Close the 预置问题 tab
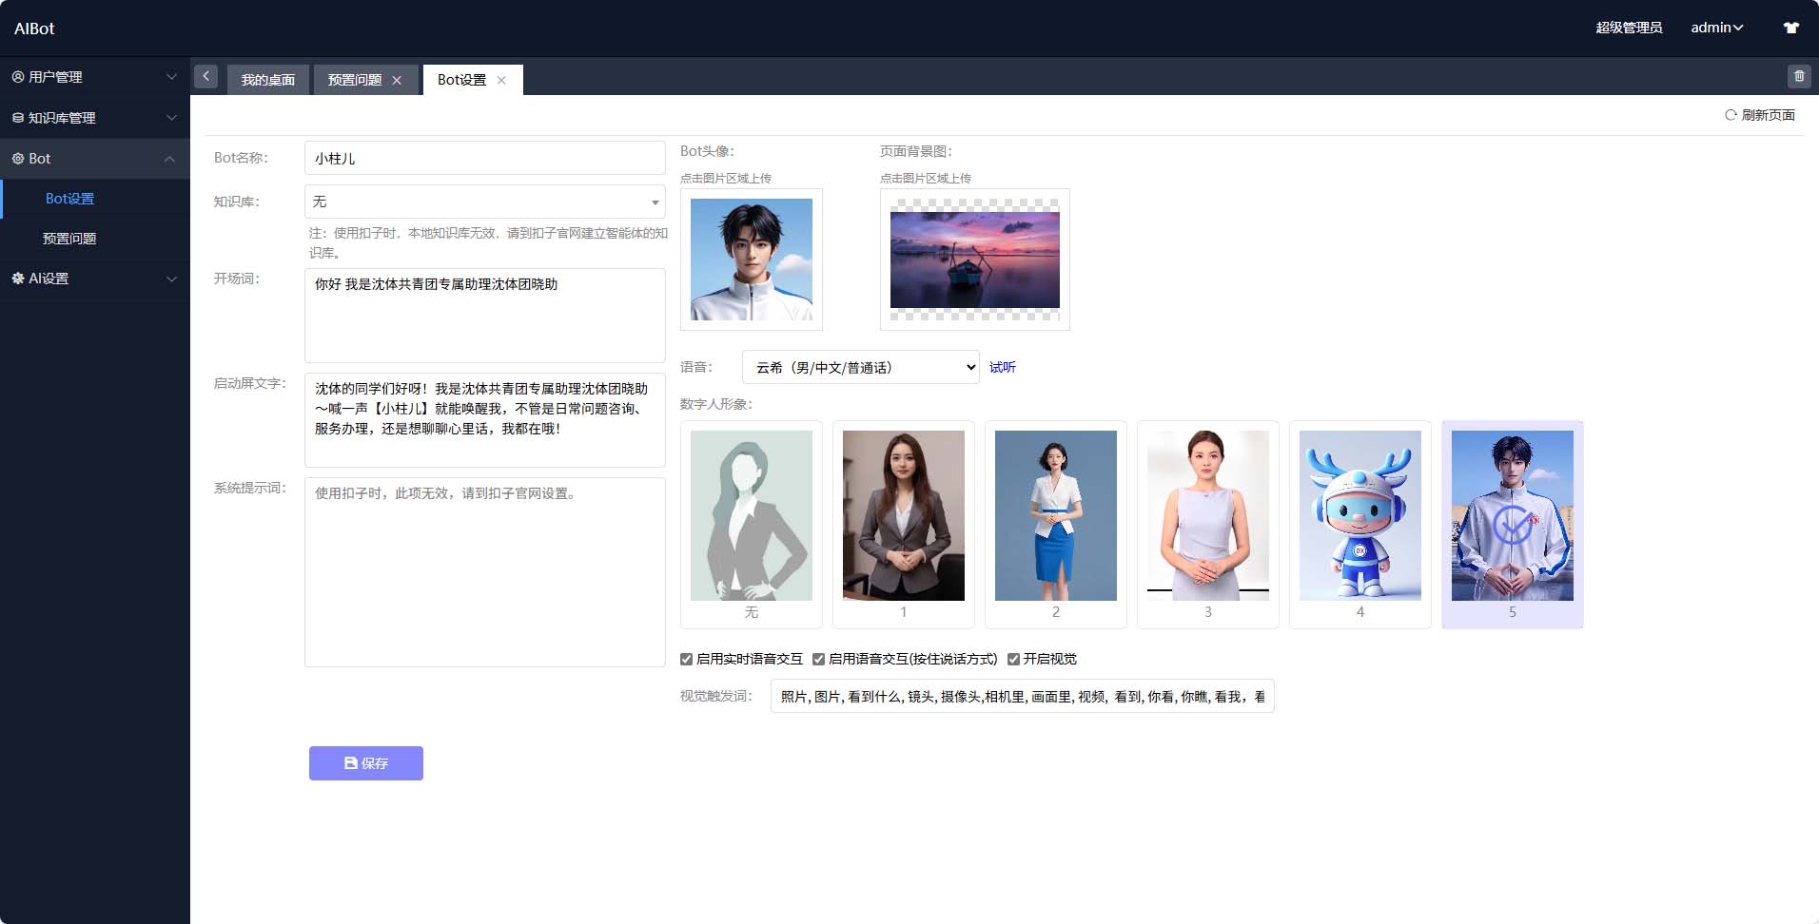Image resolution: width=1819 pixels, height=924 pixels. coord(397,81)
